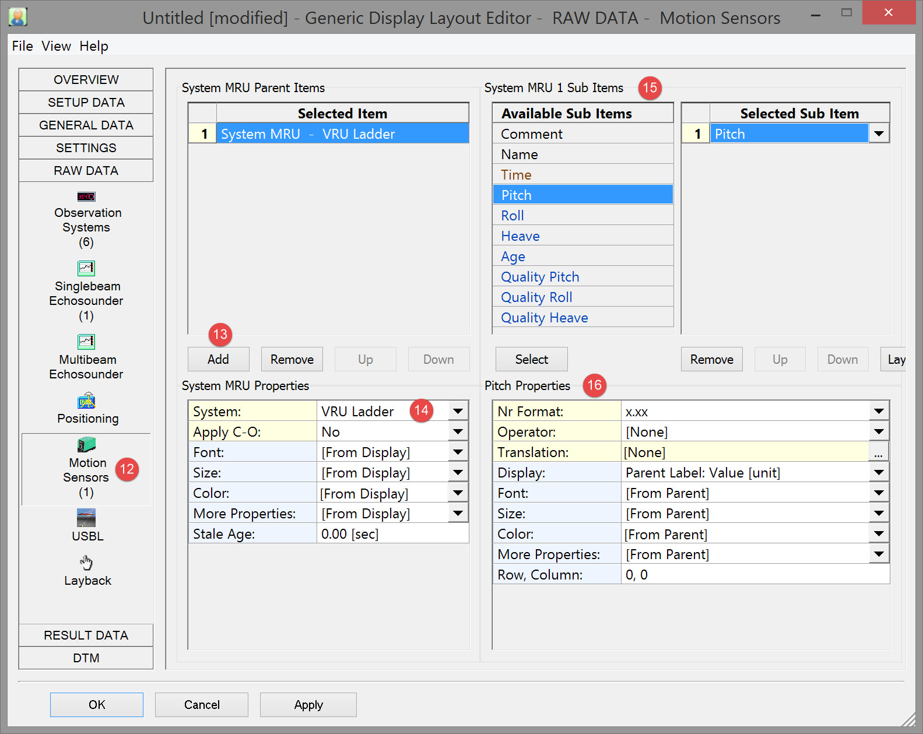
Task: Open the Positioning category icon
Action: 86,402
